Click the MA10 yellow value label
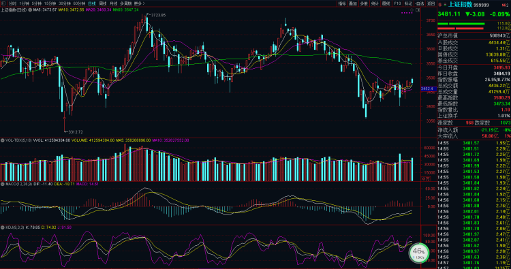This screenshot has width=511, height=269. click(71, 10)
